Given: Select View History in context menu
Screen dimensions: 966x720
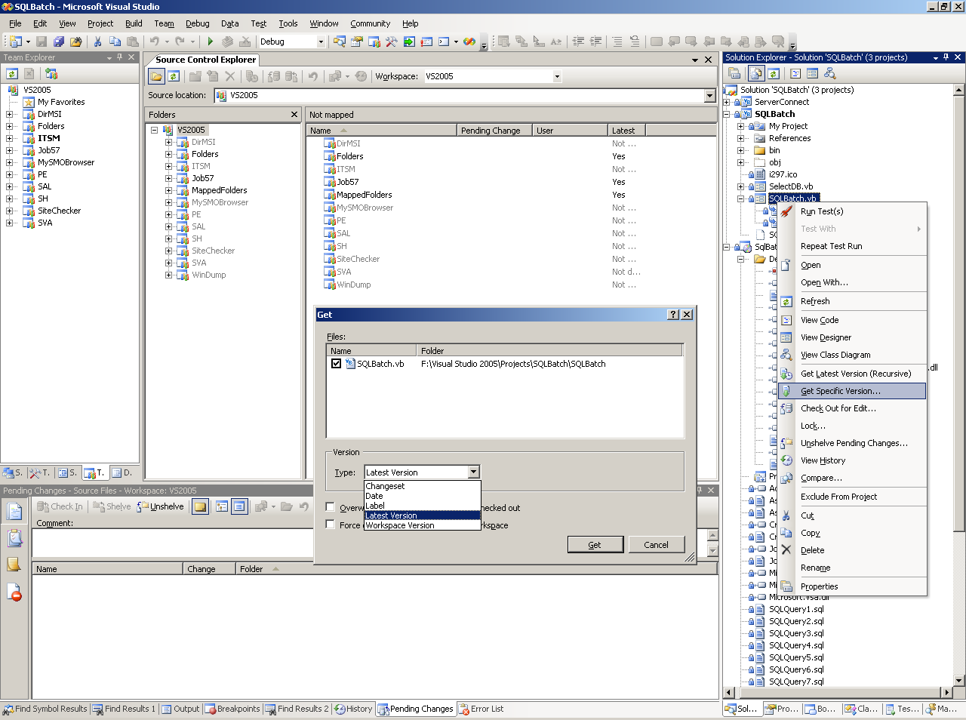Looking at the screenshot, I should coord(852,460).
